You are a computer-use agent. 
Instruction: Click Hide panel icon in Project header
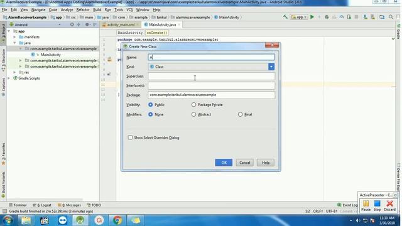[x=95, y=24]
